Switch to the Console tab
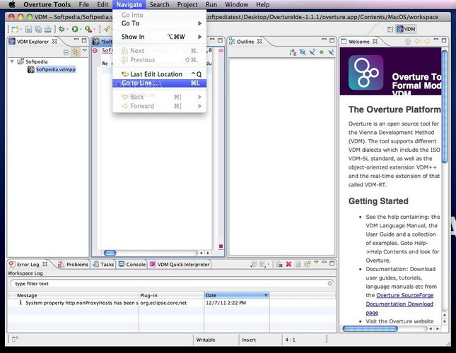Viewport: 456px width, 353px height. click(x=132, y=264)
